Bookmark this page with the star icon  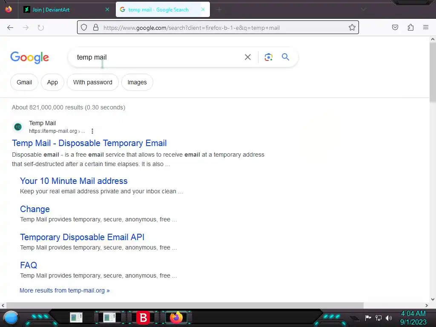pyautogui.click(x=352, y=27)
